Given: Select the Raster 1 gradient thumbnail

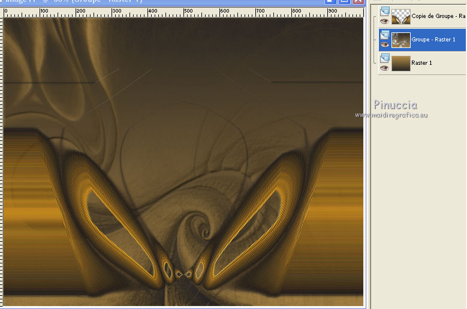Looking at the screenshot, I should (x=401, y=63).
